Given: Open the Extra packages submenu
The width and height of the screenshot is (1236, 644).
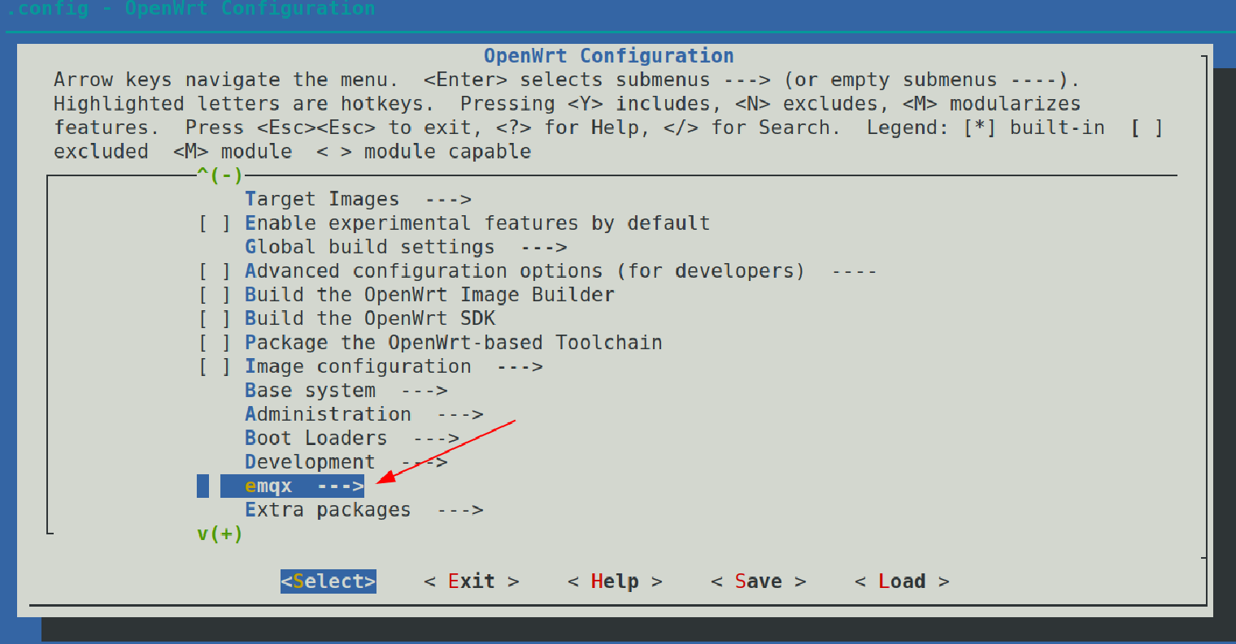Looking at the screenshot, I should 364,510.
